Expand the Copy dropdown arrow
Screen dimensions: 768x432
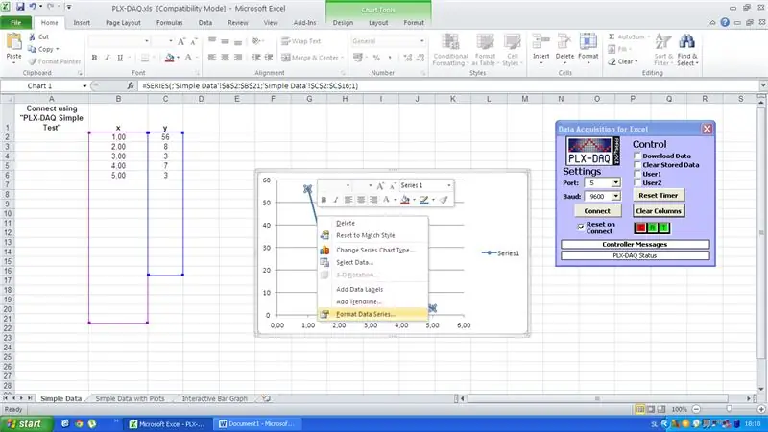click(x=58, y=49)
